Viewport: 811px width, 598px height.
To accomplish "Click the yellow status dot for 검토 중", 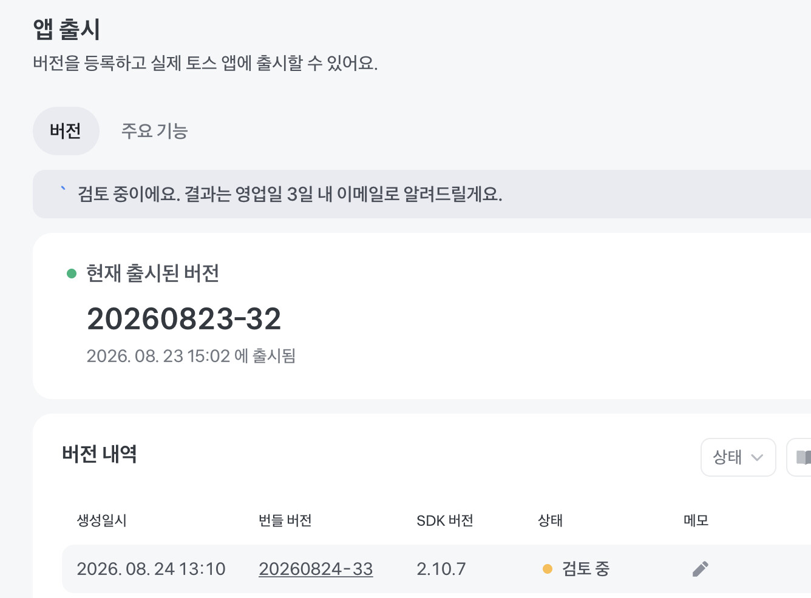I will pyautogui.click(x=548, y=569).
